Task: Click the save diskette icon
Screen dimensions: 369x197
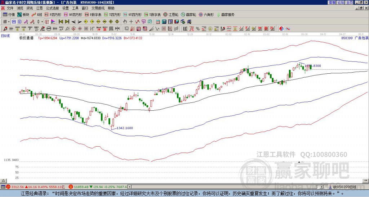Action: 177,22
